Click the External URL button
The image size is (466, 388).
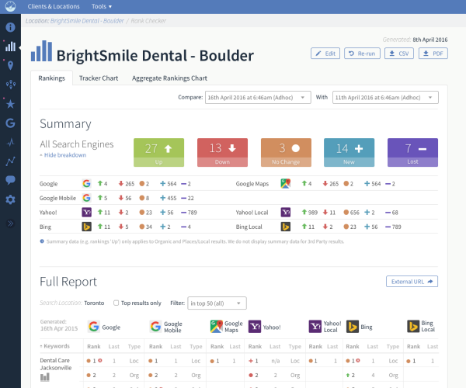pyautogui.click(x=412, y=282)
